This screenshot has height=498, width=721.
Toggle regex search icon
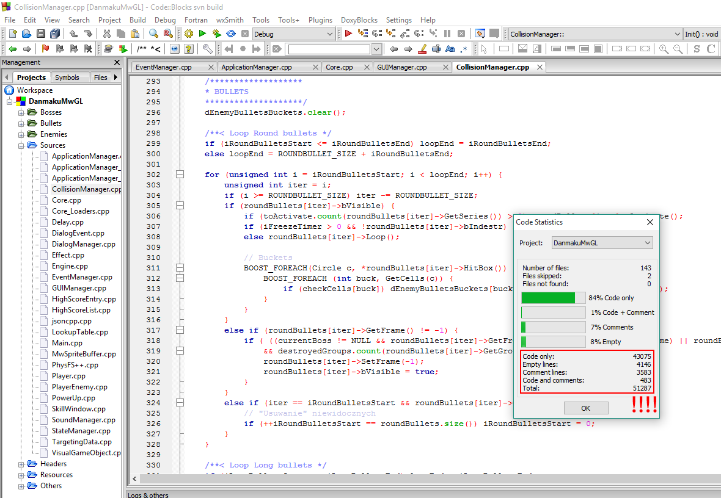pos(464,49)
